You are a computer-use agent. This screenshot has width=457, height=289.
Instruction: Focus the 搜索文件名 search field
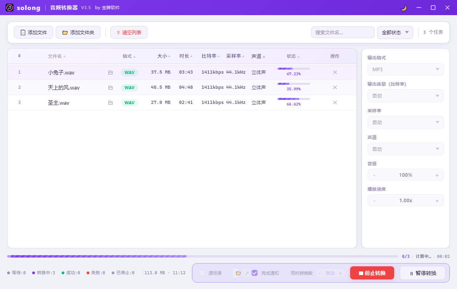tap(343, 32)
